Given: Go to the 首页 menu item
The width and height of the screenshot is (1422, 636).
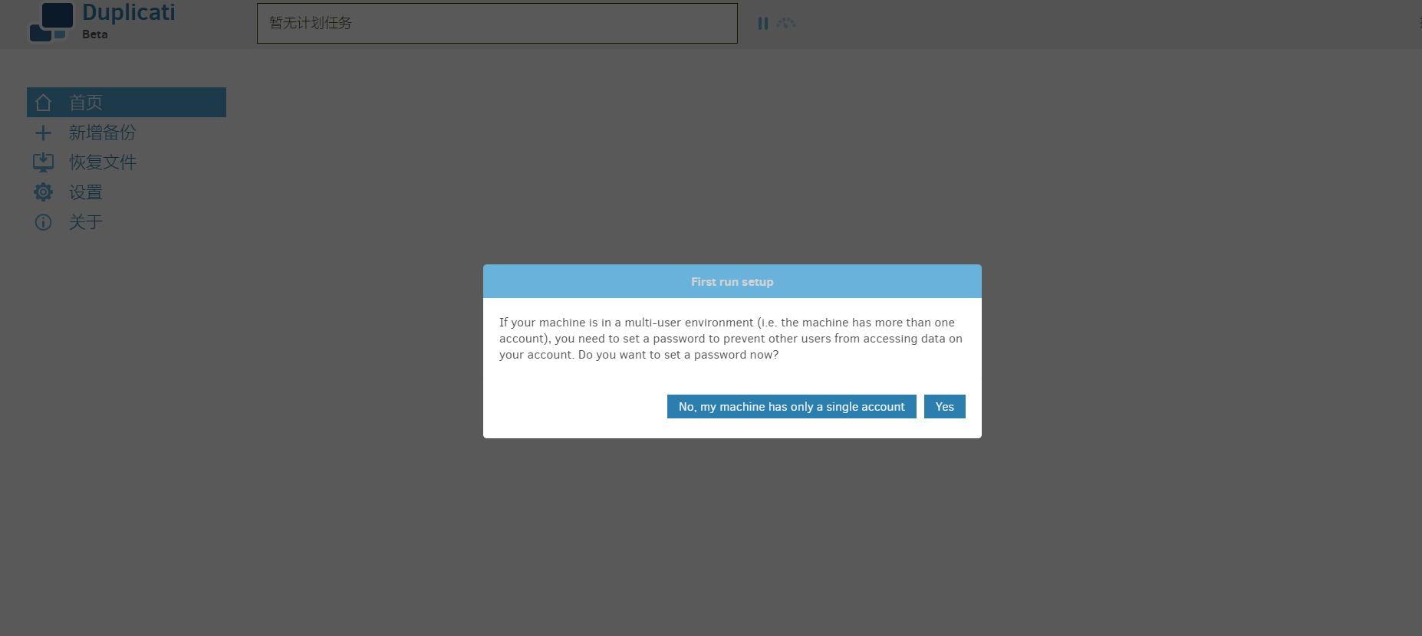Looking at the screenshot, I should (x=86, y=103).
